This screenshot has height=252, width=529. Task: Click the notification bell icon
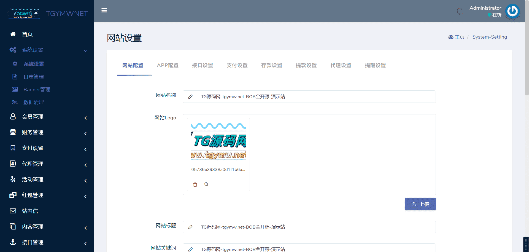tap(460, 11)
